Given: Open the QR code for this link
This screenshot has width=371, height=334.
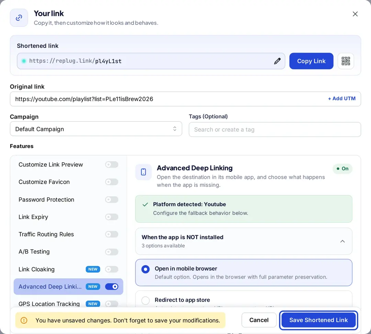Looking at the screenshot, I should click(x=346, y=61).
